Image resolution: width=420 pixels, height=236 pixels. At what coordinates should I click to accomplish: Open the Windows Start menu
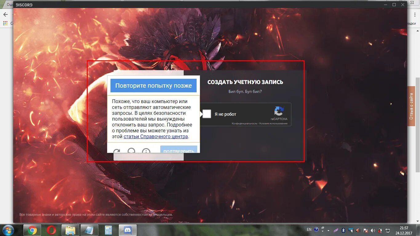pos(8,230)
